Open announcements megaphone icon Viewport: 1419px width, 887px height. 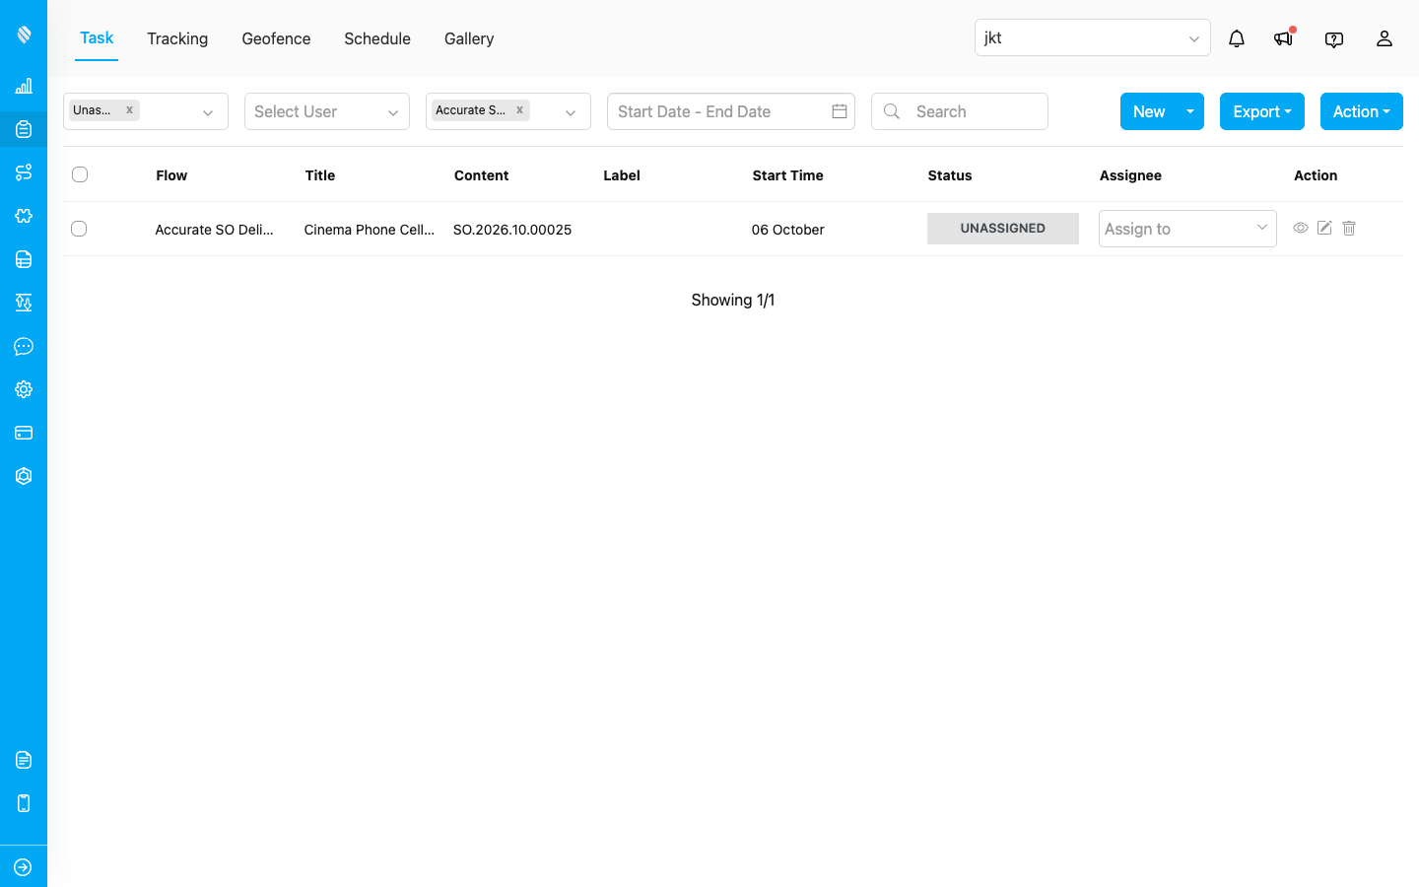1283,38
